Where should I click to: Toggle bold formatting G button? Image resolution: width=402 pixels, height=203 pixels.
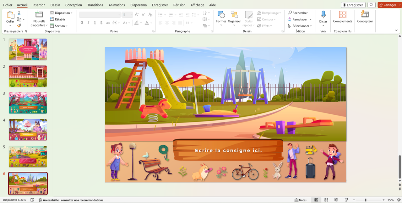click(x=82, y=23)
